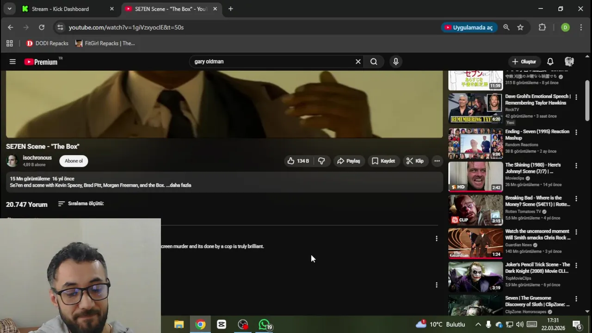
Task: Open a new browser tab
Action: [x=231, y=9]
